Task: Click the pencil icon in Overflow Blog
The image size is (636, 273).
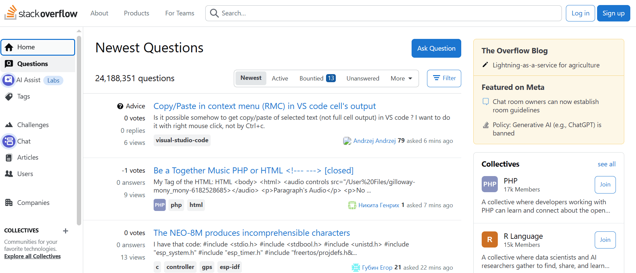Action: [x=485, y=65]
